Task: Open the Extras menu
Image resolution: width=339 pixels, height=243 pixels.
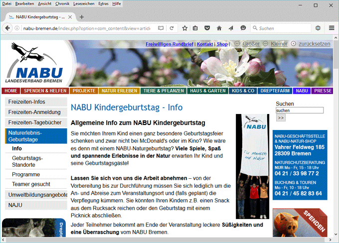Action: coord(103,3)
